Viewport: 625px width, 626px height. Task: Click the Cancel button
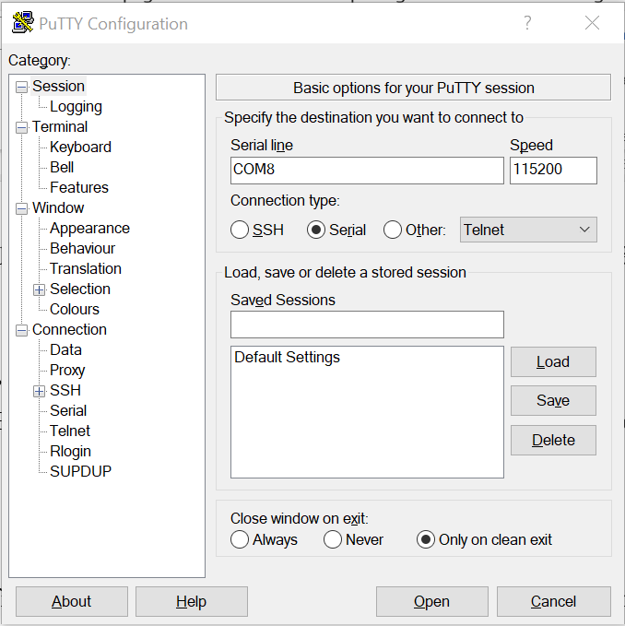click(554, 601)
